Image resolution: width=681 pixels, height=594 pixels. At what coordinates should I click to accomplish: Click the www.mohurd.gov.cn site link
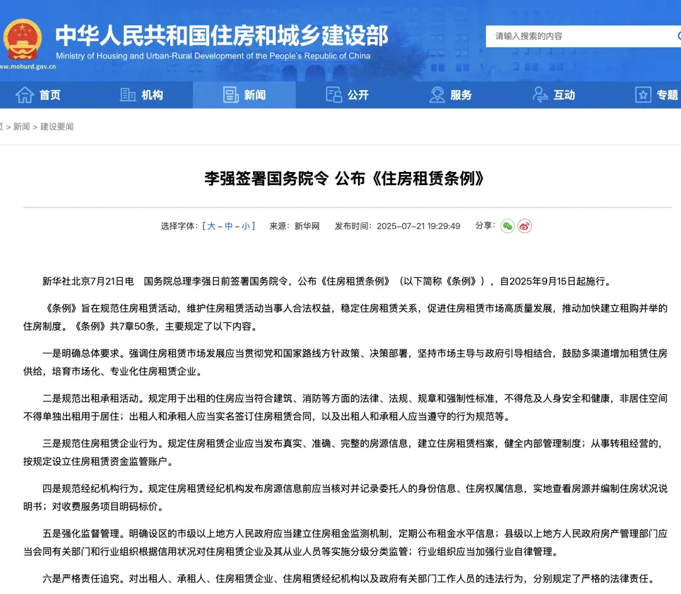[x=24, y=66]
